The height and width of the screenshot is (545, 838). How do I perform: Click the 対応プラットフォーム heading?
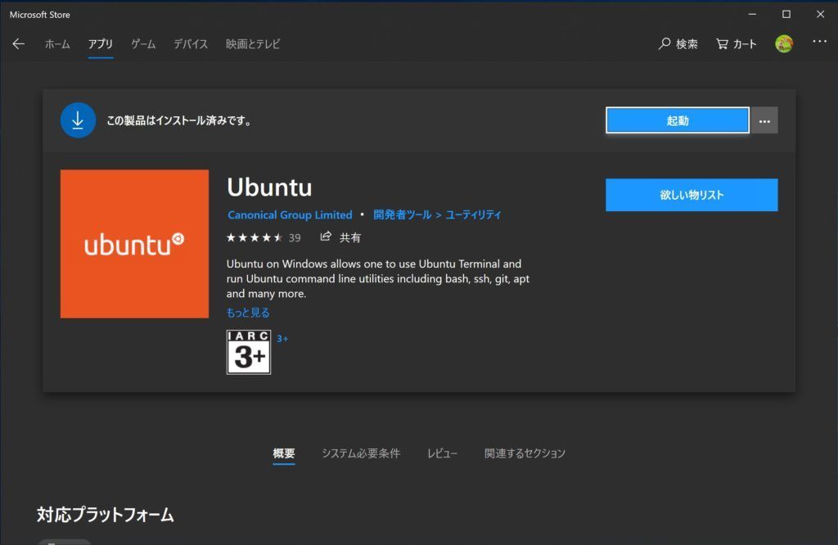coord(106,515)
